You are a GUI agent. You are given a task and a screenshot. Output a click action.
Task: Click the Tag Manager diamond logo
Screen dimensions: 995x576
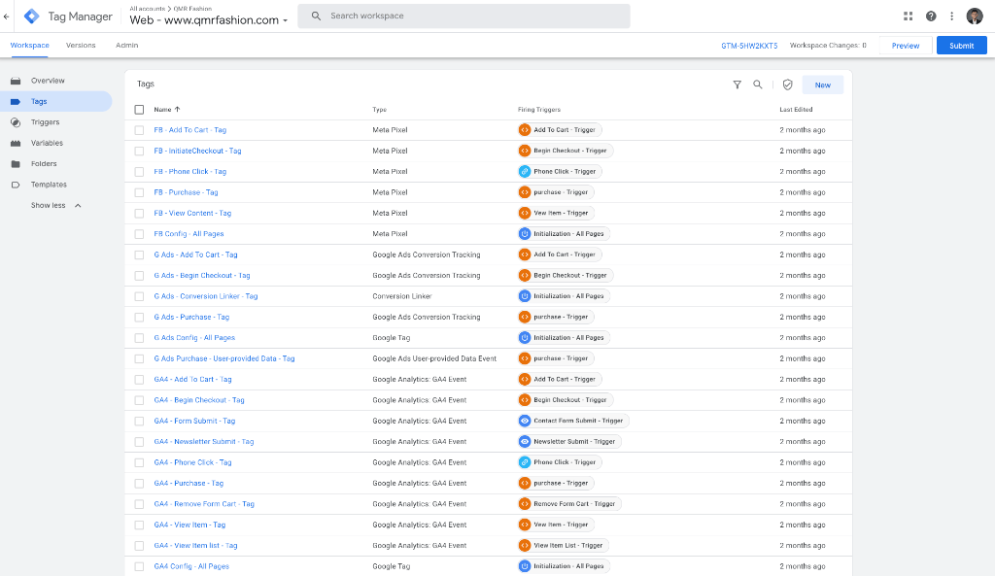pos(32,17)
